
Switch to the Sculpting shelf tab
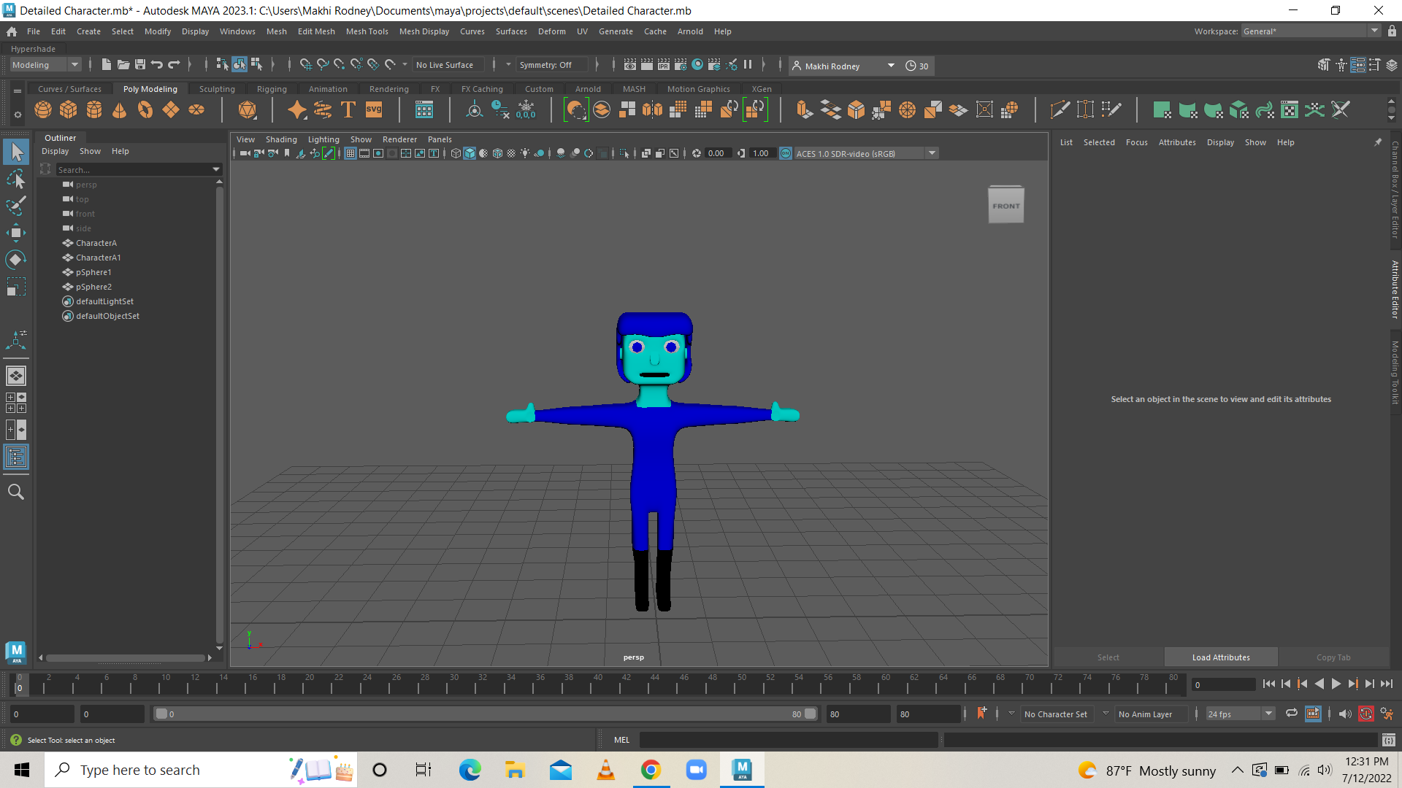217,89
